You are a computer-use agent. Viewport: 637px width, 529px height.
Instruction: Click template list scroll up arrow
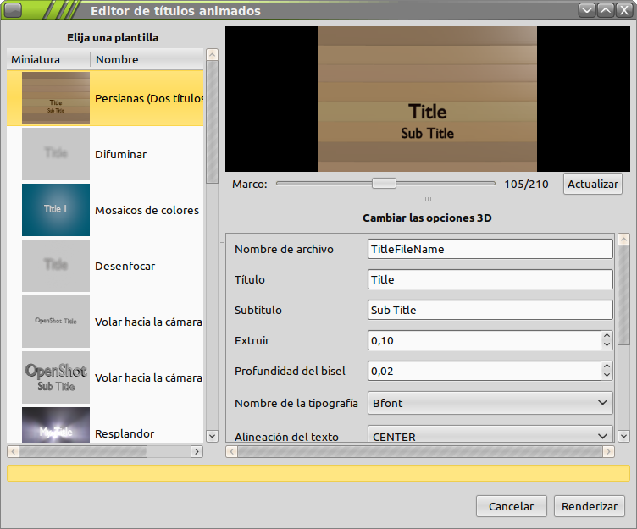click(212, 54)
